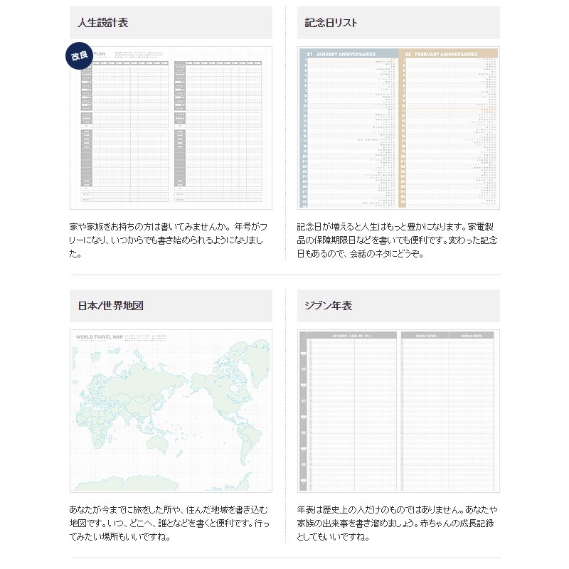Viewport: 569px width, 569px height.
Task: Open the life plan table thumbnail
Action: click(x=171, y=128)
